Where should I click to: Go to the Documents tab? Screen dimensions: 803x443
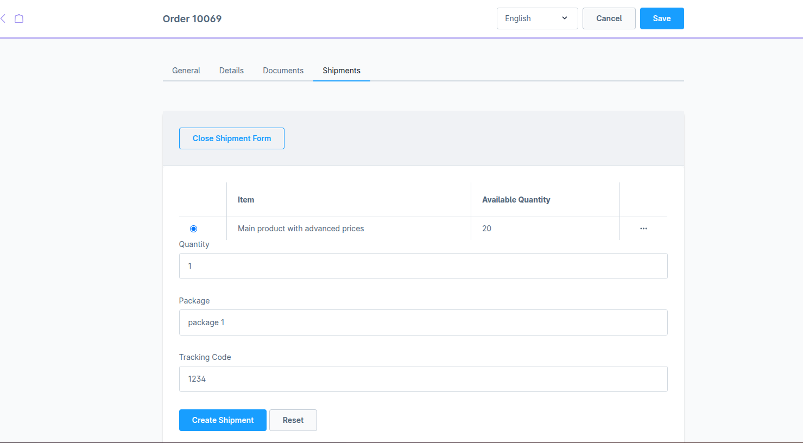click(283, 71)
